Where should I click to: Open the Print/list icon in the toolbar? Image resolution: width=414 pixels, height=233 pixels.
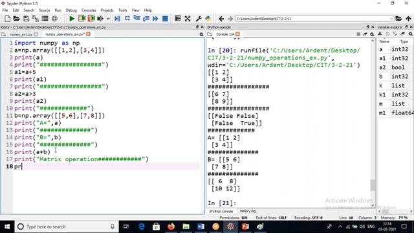click(x=45, y=19)
